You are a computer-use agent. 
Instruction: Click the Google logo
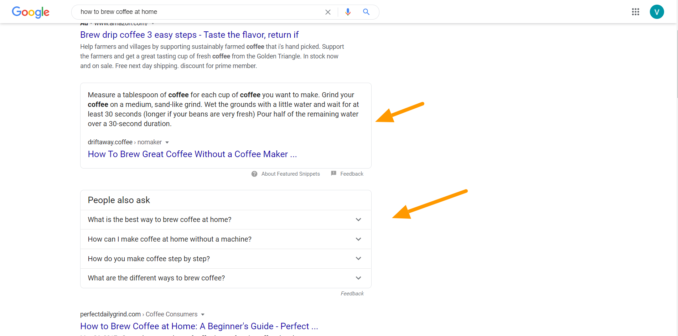coord(31,12)
